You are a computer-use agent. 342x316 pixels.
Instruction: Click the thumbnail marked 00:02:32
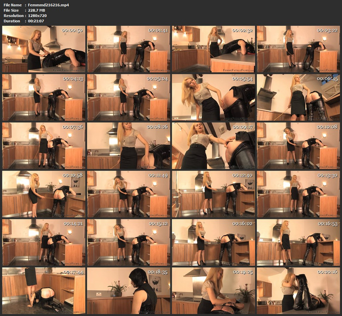tap(213, 49)
